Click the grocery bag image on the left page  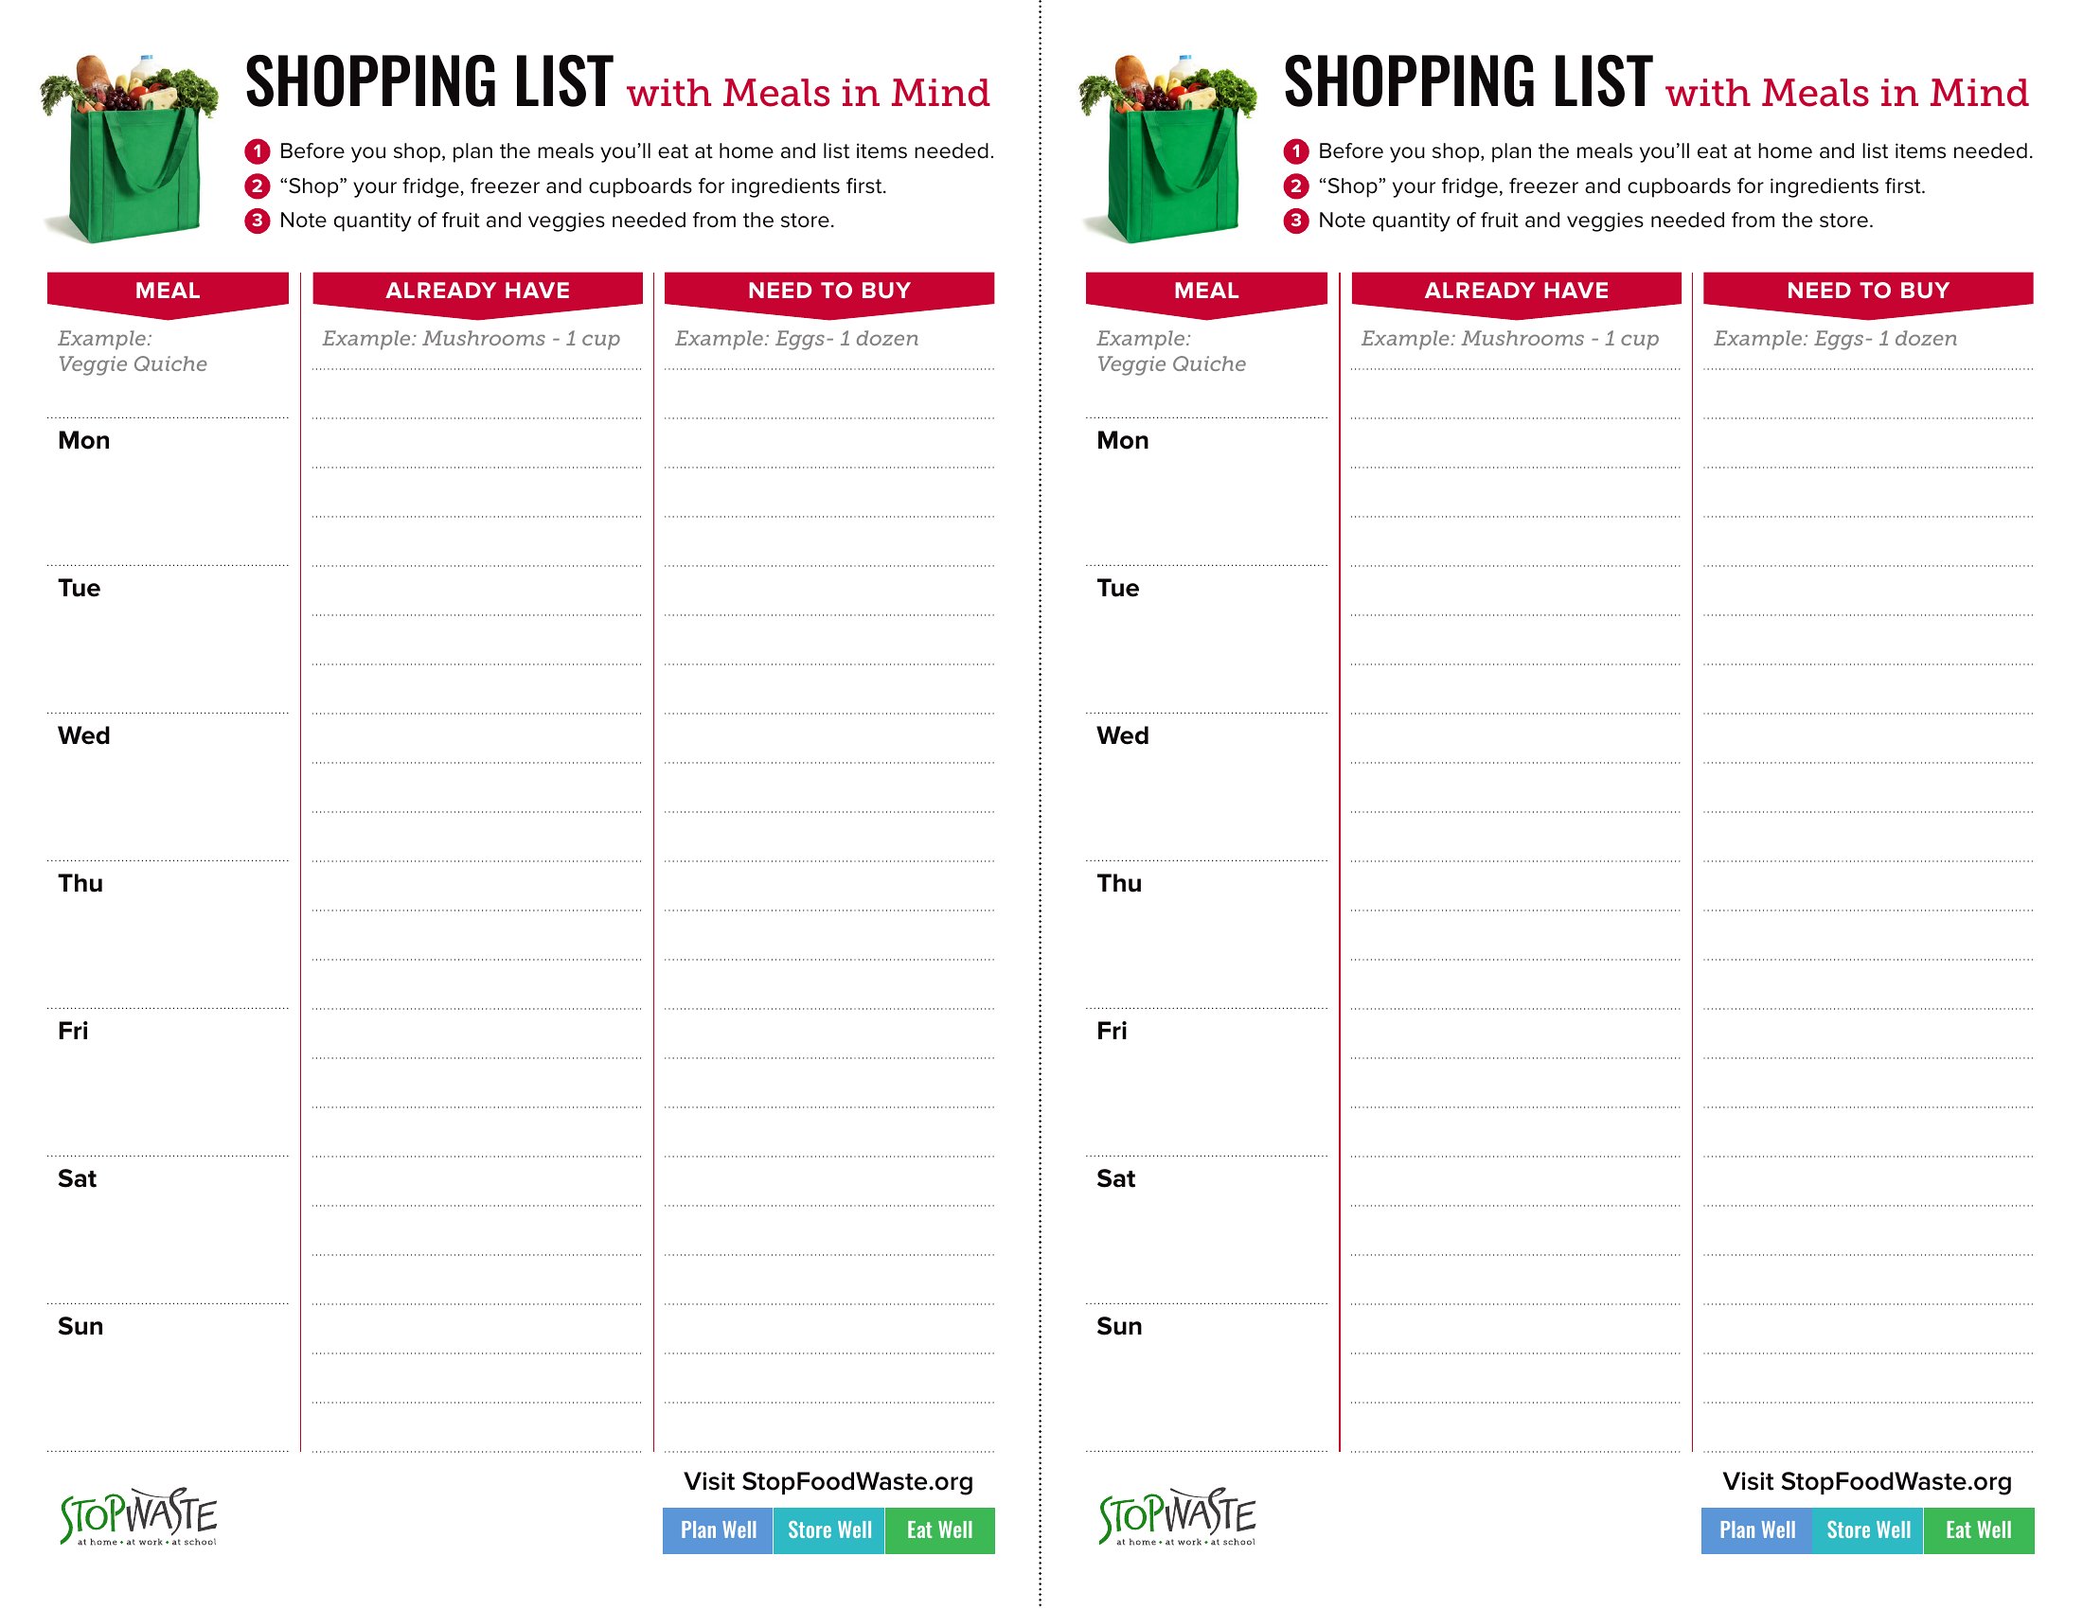click(130, 150)
